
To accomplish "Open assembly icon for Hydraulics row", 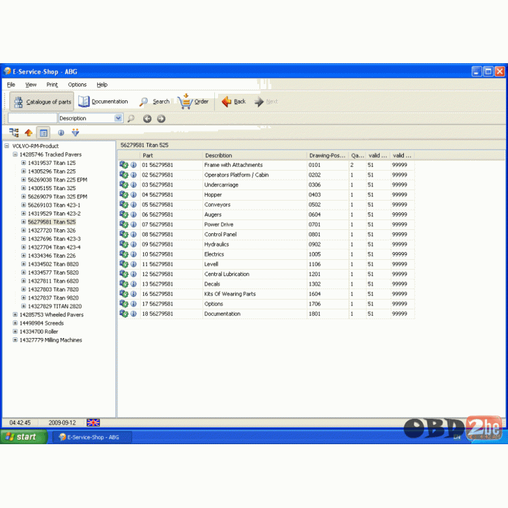I will point(124,244).
